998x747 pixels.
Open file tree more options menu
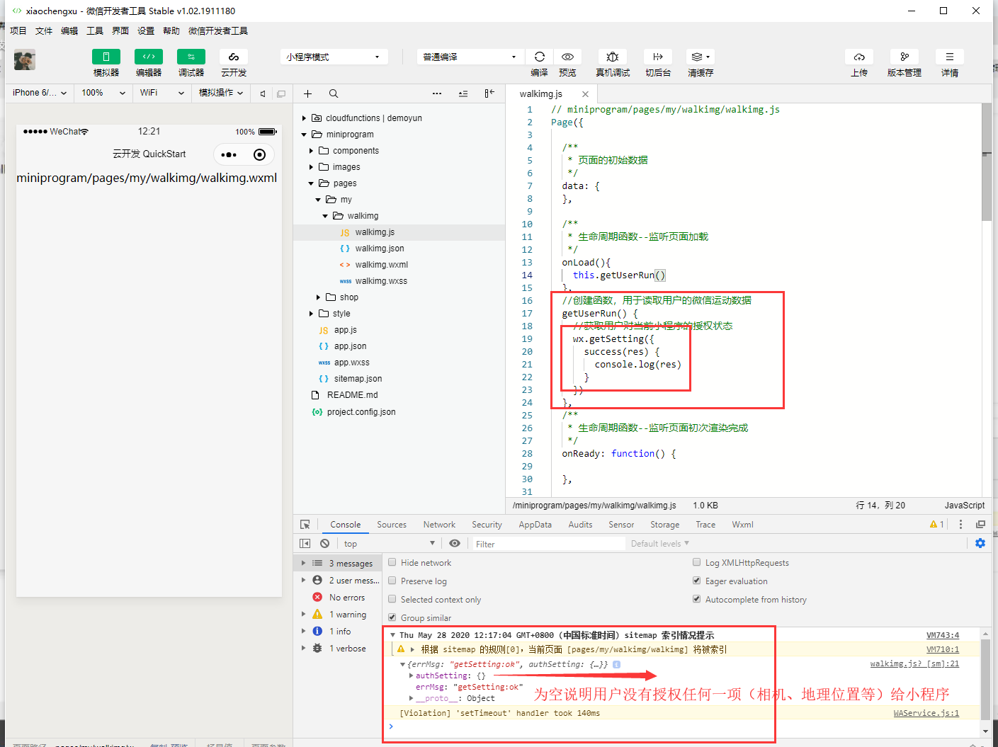437,93
